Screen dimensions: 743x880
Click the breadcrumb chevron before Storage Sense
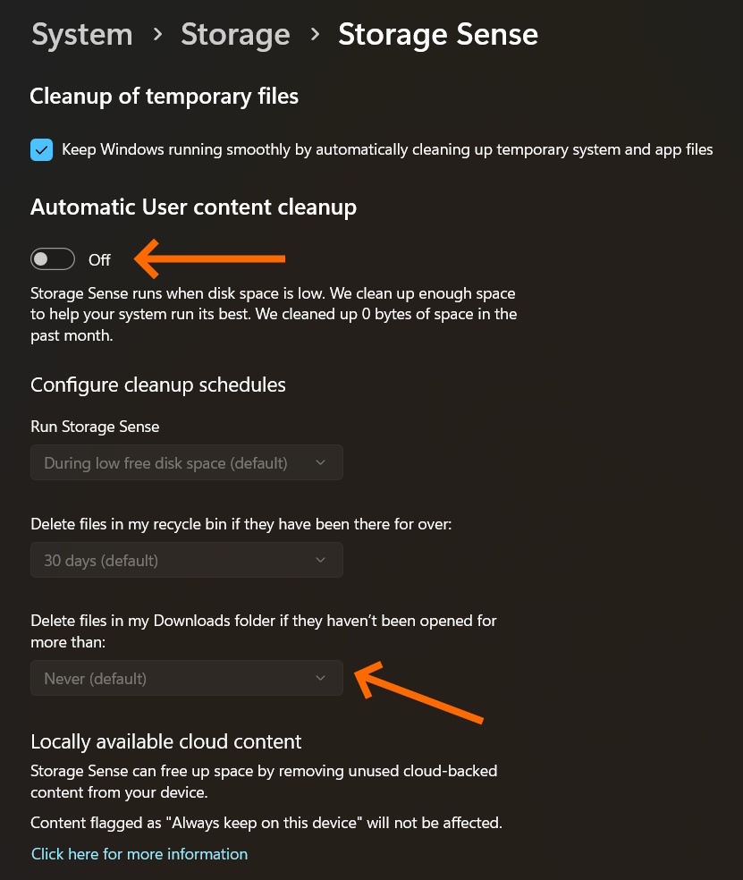click(315, 35)
